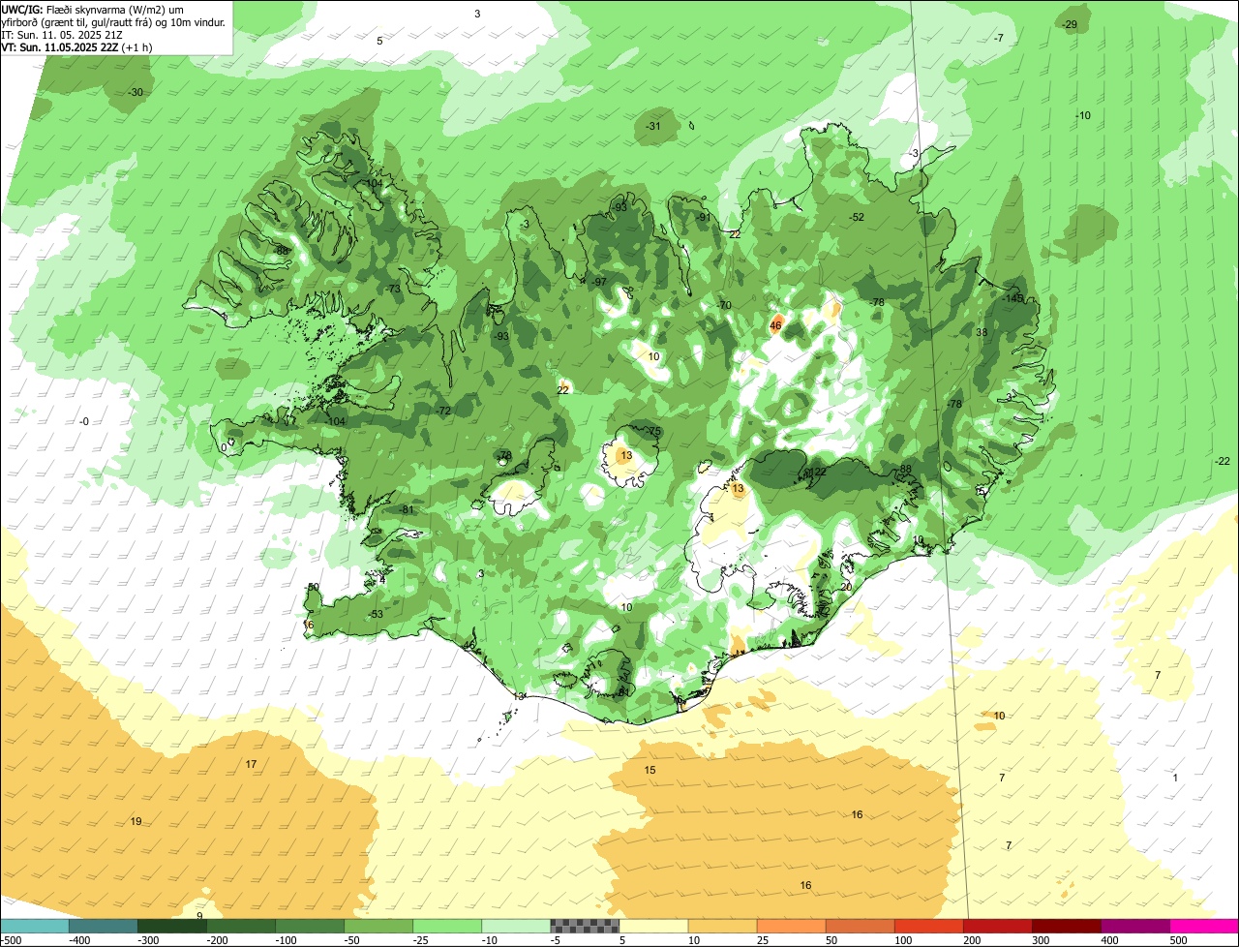Click the dark red swatch between 300 and 400
Viewport: 1239px width, 947px height.
point(1067,926)
